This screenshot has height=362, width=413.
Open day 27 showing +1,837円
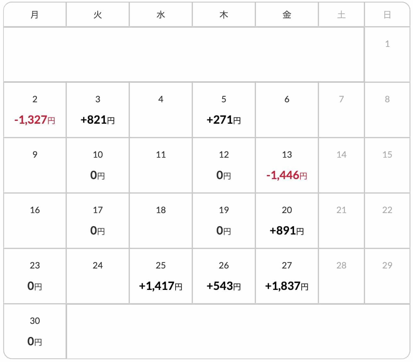click(287, 276)
